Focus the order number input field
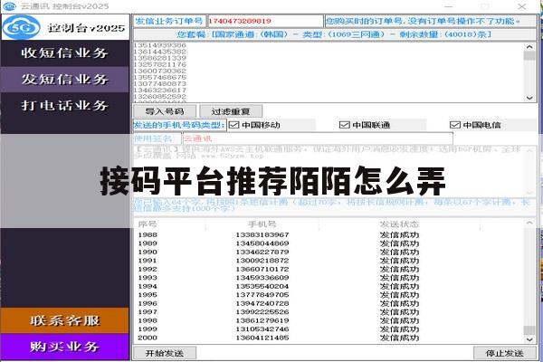The height and width of the screenshot is (362, 543). tap(265, 21)
